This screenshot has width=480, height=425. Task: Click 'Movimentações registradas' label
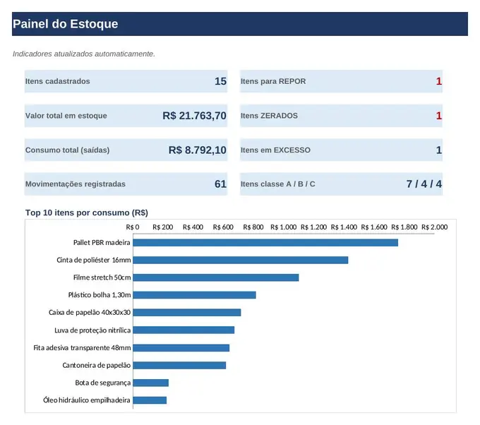tap(76, 184)
